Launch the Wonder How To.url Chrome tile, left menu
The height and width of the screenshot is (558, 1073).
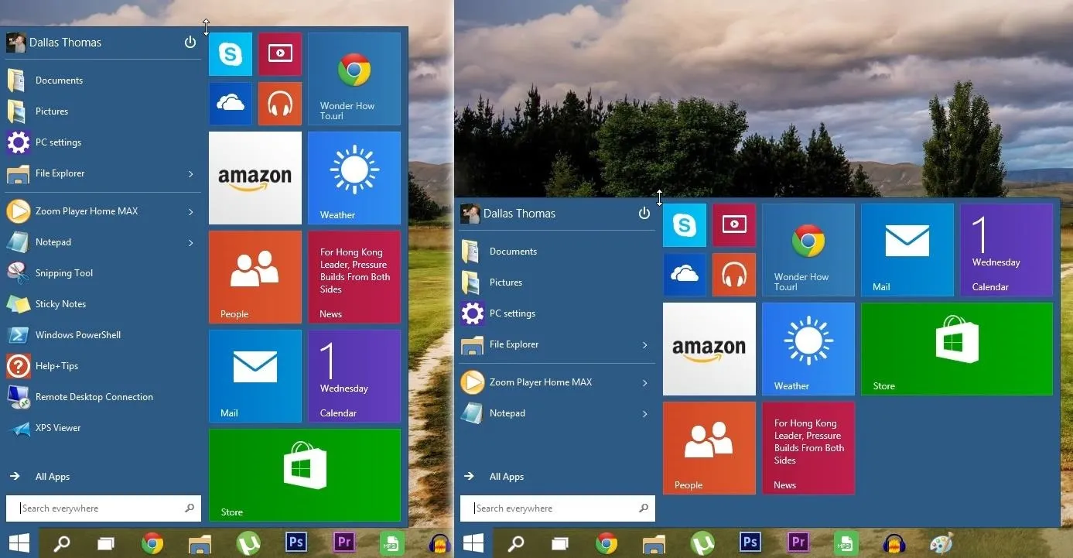point(354,79)
